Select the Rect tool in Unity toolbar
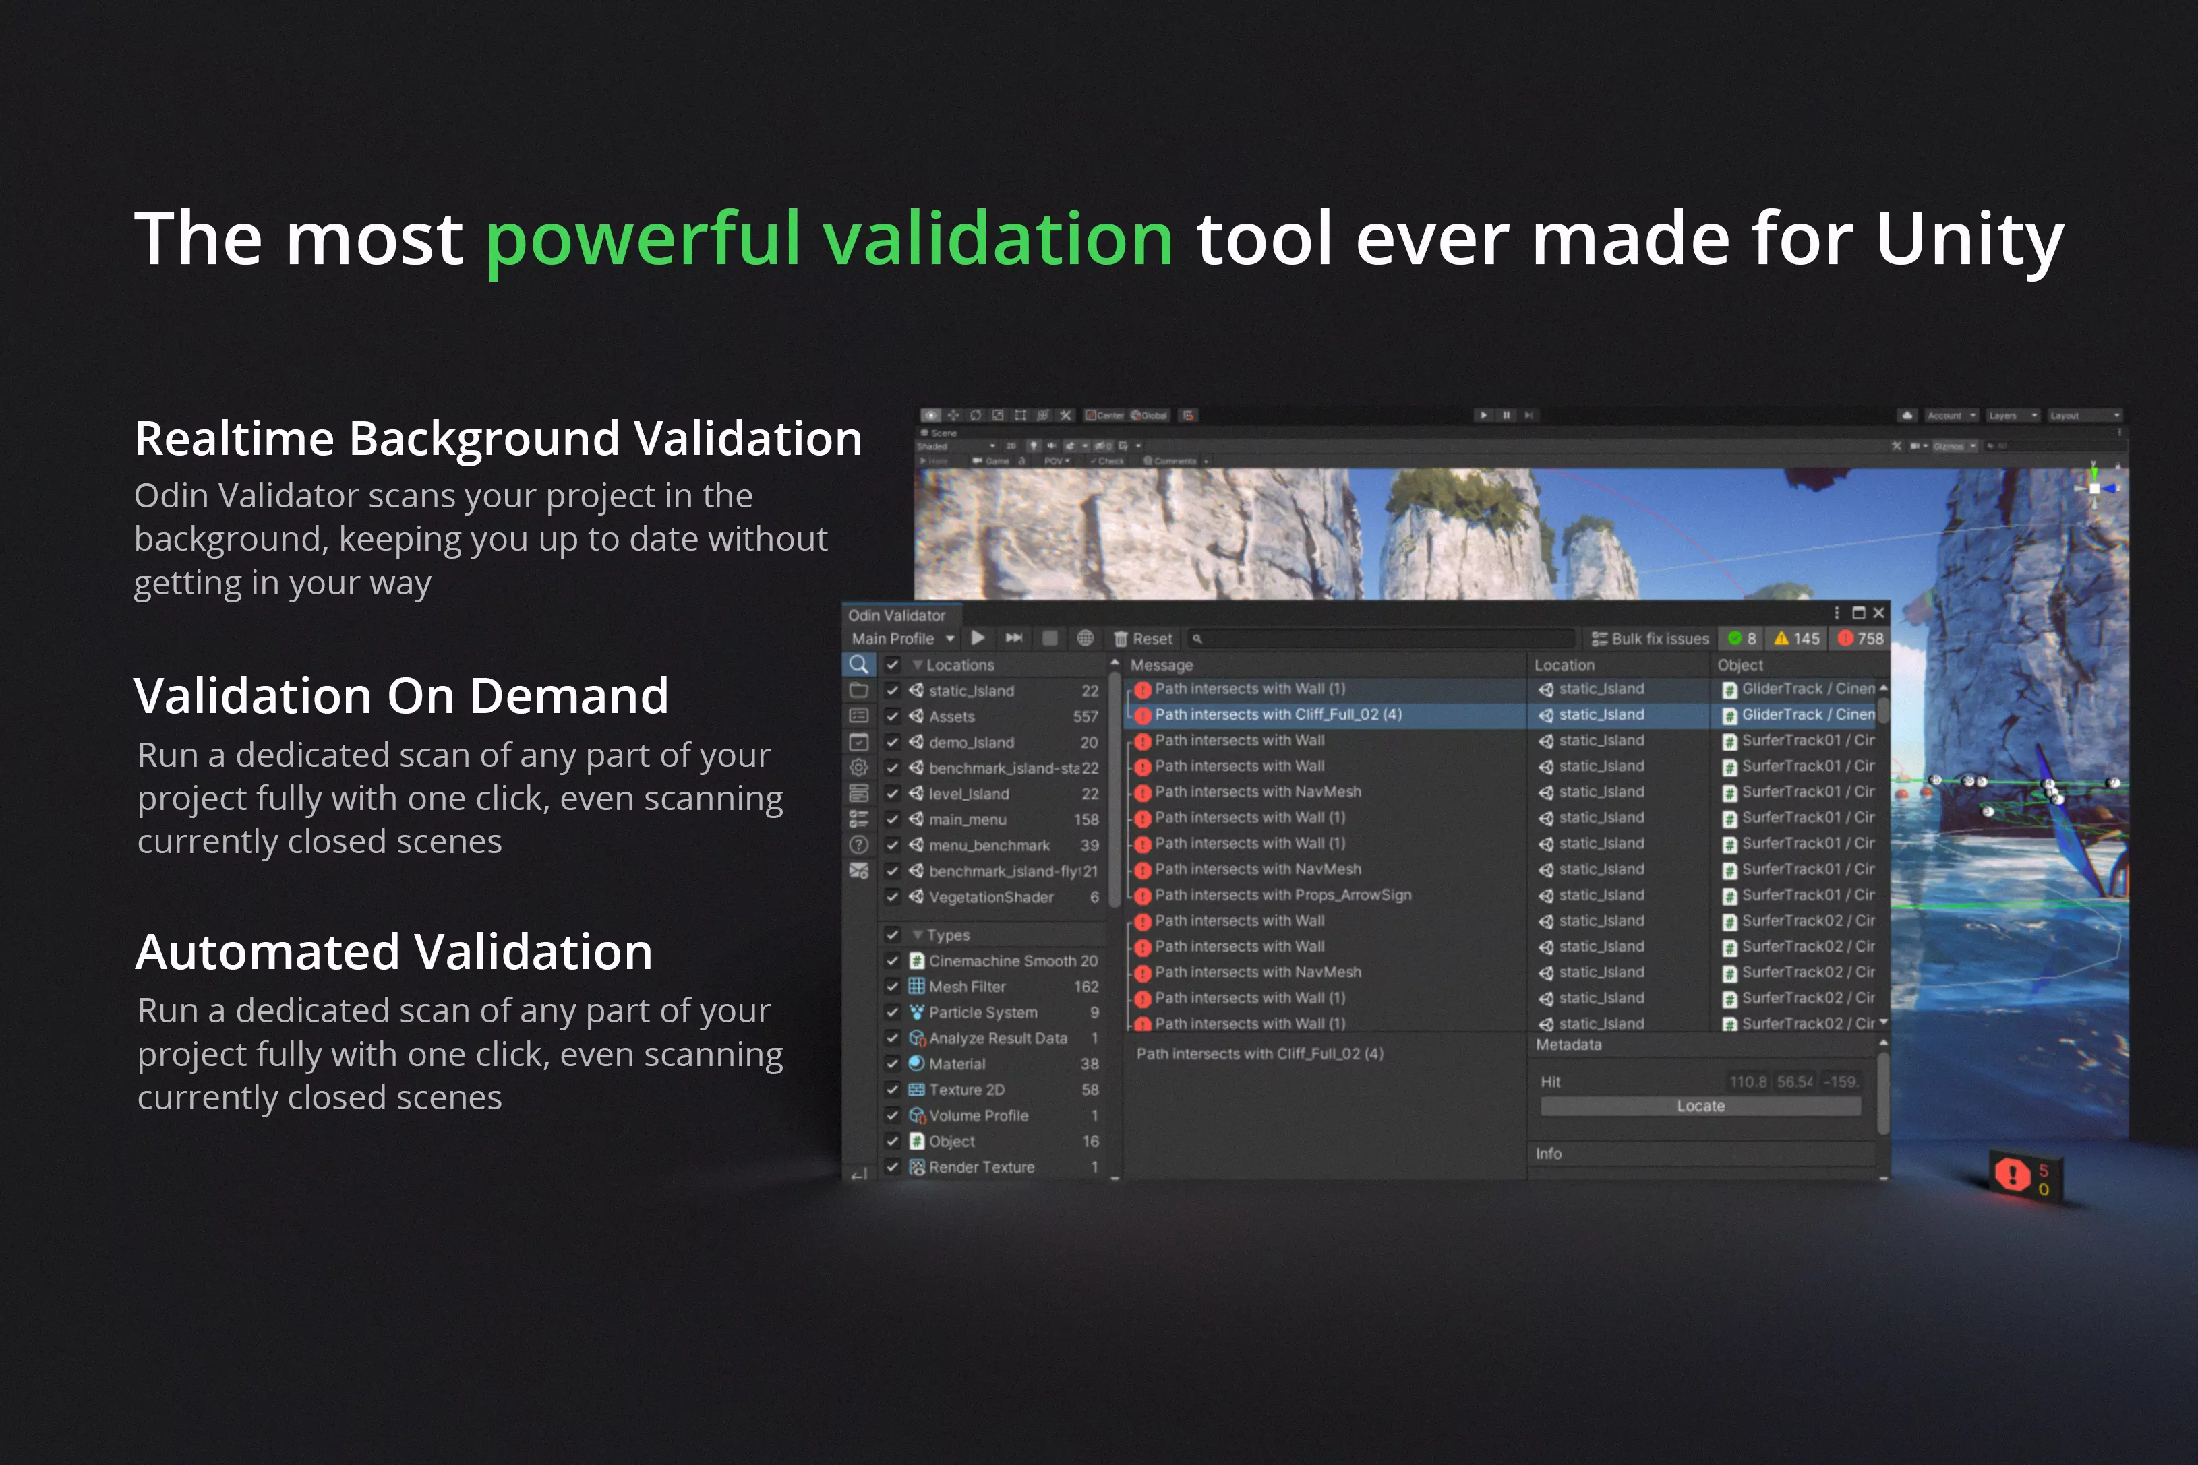 click(x=1021, y=415)
